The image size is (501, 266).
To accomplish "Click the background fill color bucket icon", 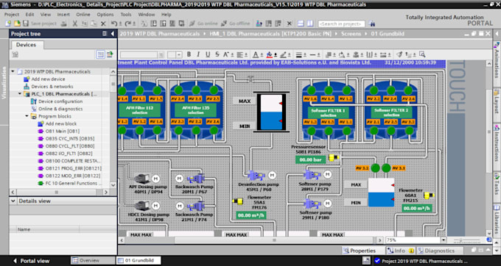I will click(270, 54).
